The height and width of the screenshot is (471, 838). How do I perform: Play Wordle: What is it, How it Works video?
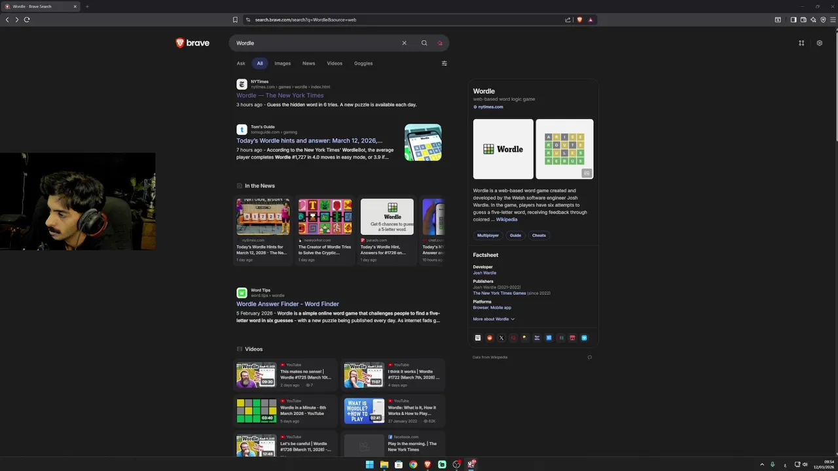point(393,411)
